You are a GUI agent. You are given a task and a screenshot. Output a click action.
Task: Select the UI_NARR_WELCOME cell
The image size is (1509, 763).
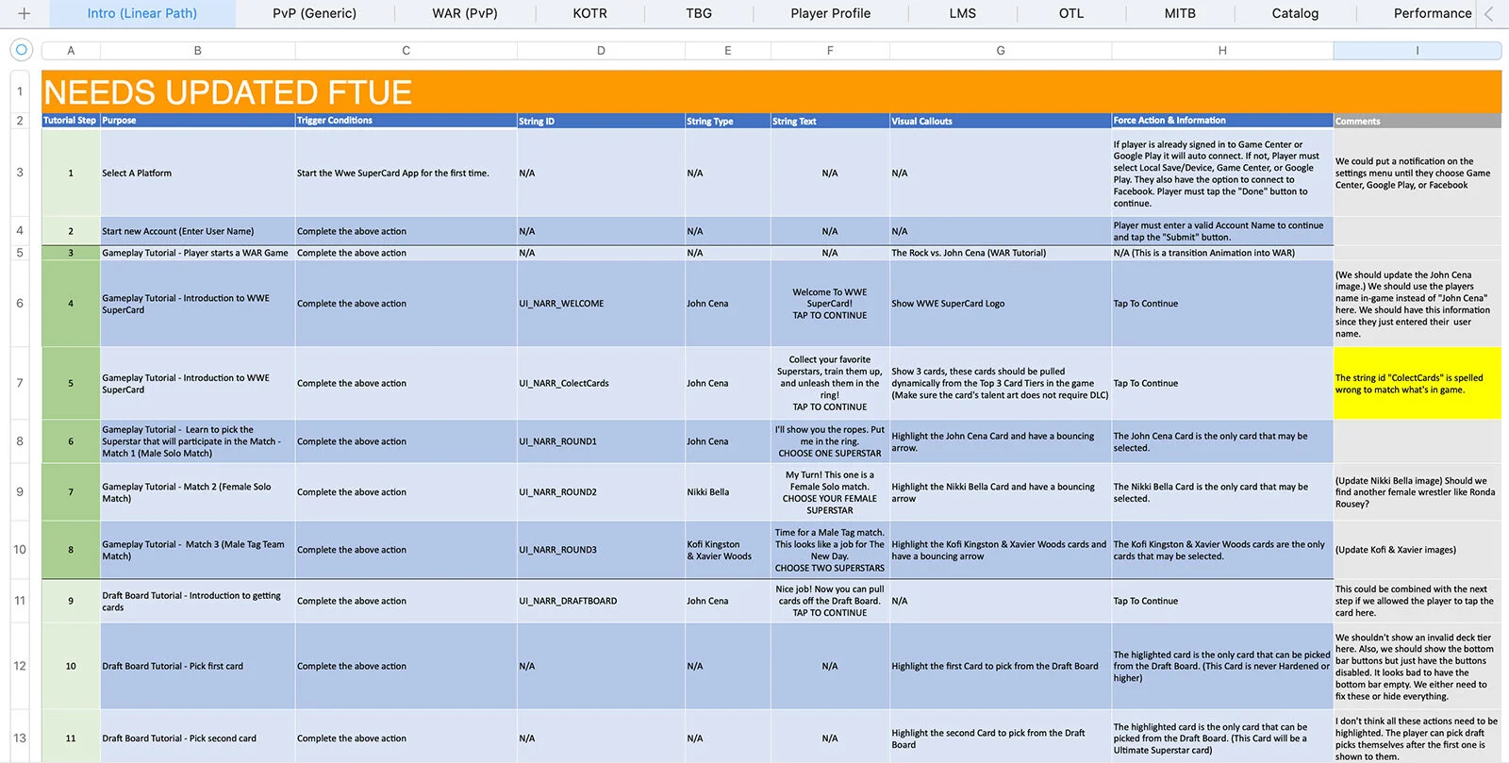click(601, 304)
